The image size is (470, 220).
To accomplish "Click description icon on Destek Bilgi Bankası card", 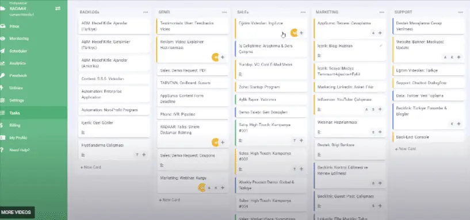I will pos(319,155).
